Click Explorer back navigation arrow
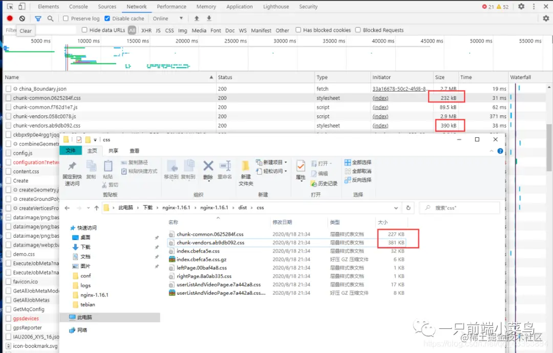The height and width of the screenshot is (353, 553). pos(68,208)
